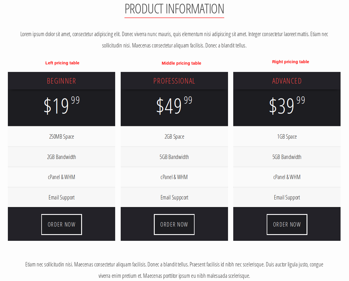The image size is (349, 281).
Task: Click the Middle pricing table label
Action: [x=181, y=63]
